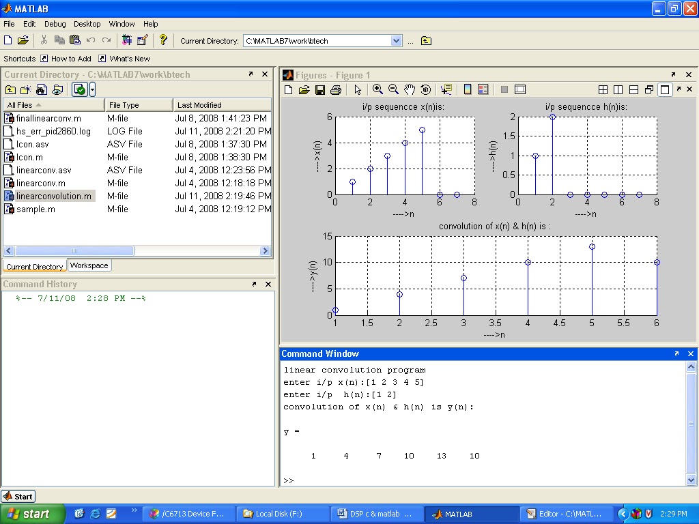This screenshot has height=524, width=699.
Task: Click the Simulink icon in main toolbar
Action: [127, 40]
